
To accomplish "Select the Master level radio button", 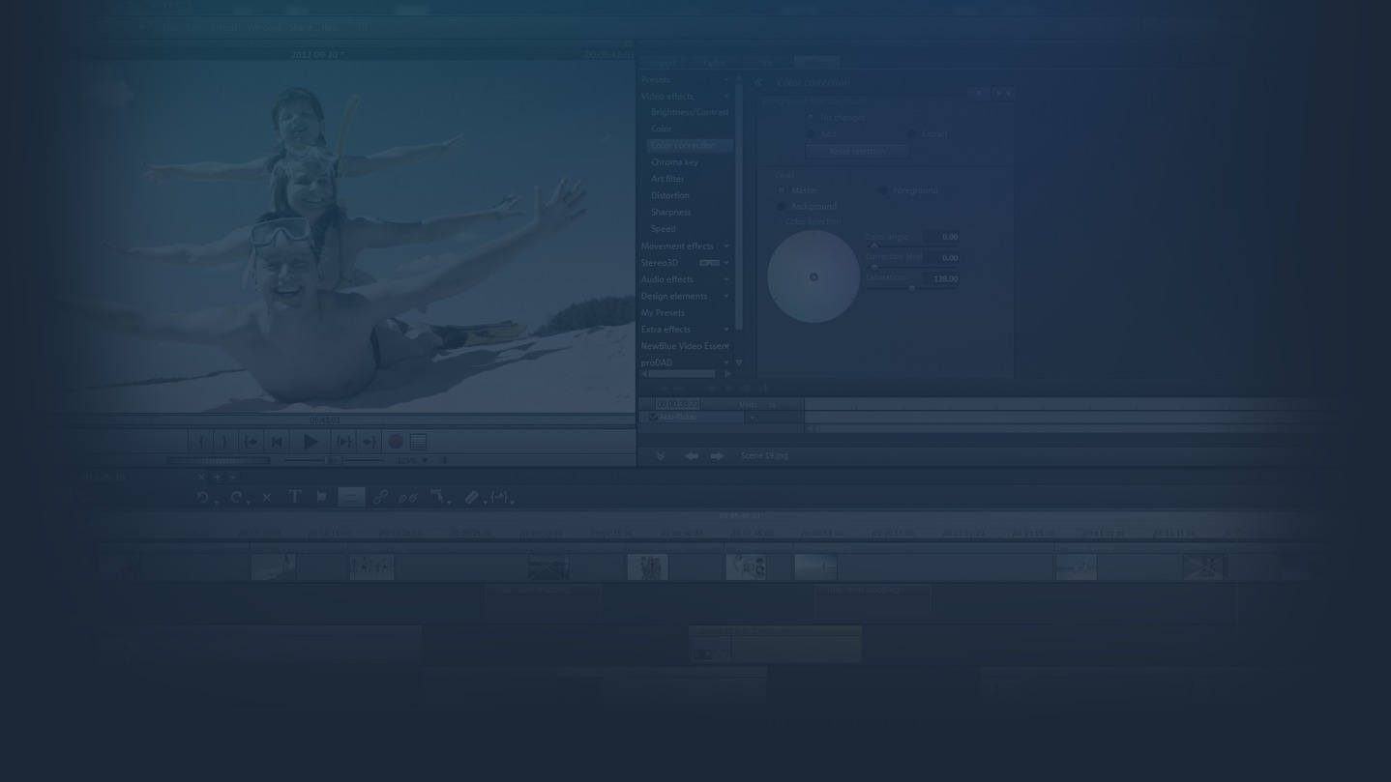I will point(782,190).
